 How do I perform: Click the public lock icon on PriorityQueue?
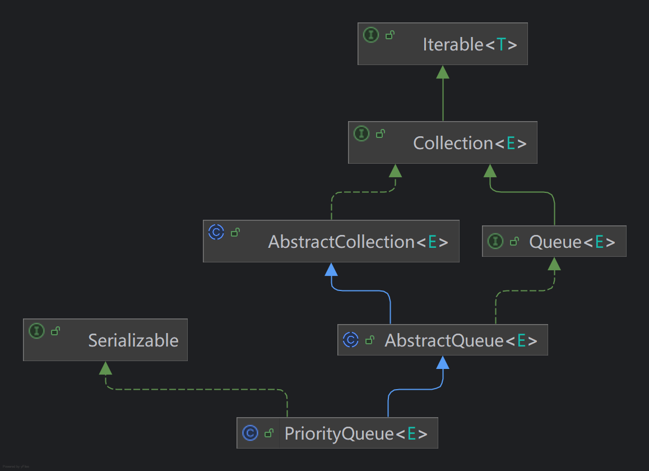coord(269,433)
